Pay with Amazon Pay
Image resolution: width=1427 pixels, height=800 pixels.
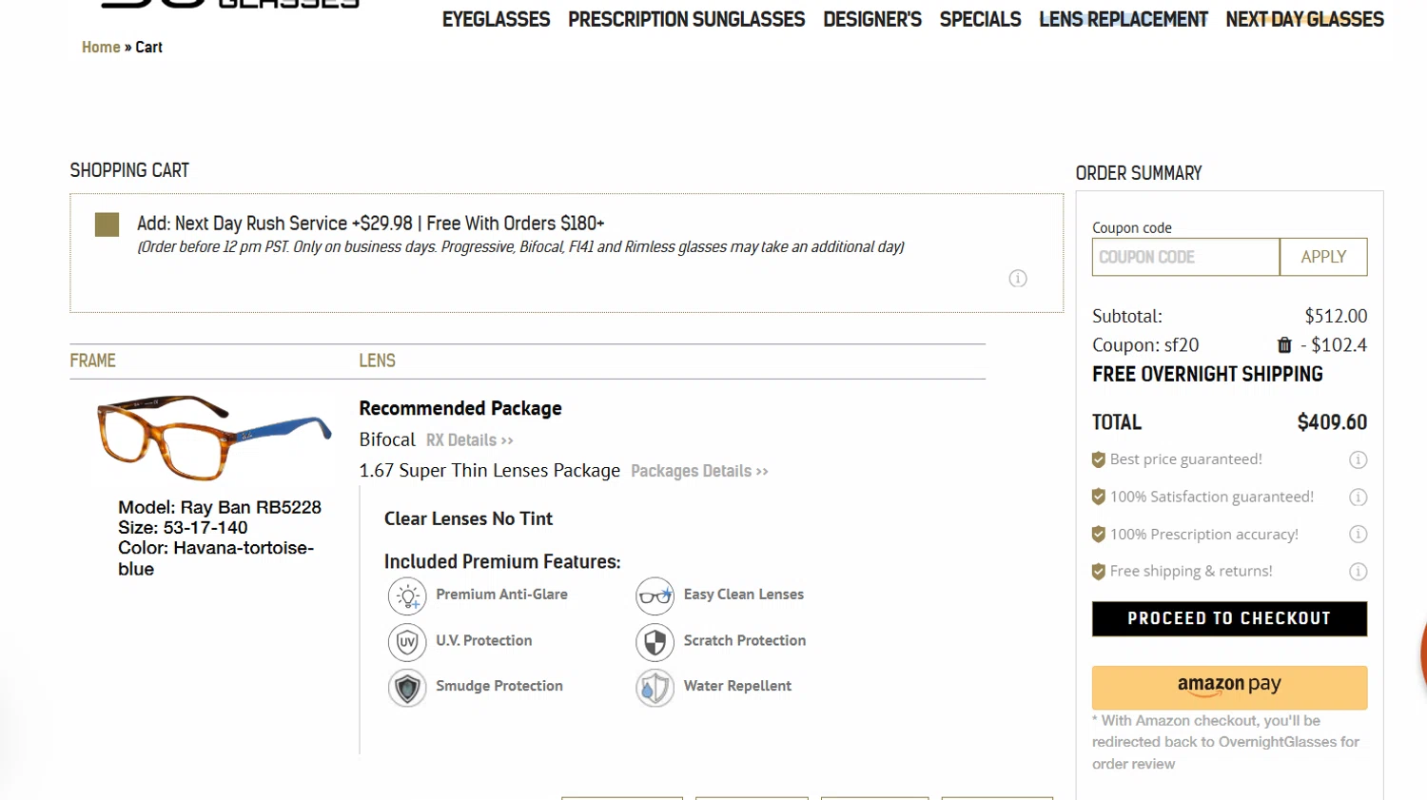(x=1229, y=687)
